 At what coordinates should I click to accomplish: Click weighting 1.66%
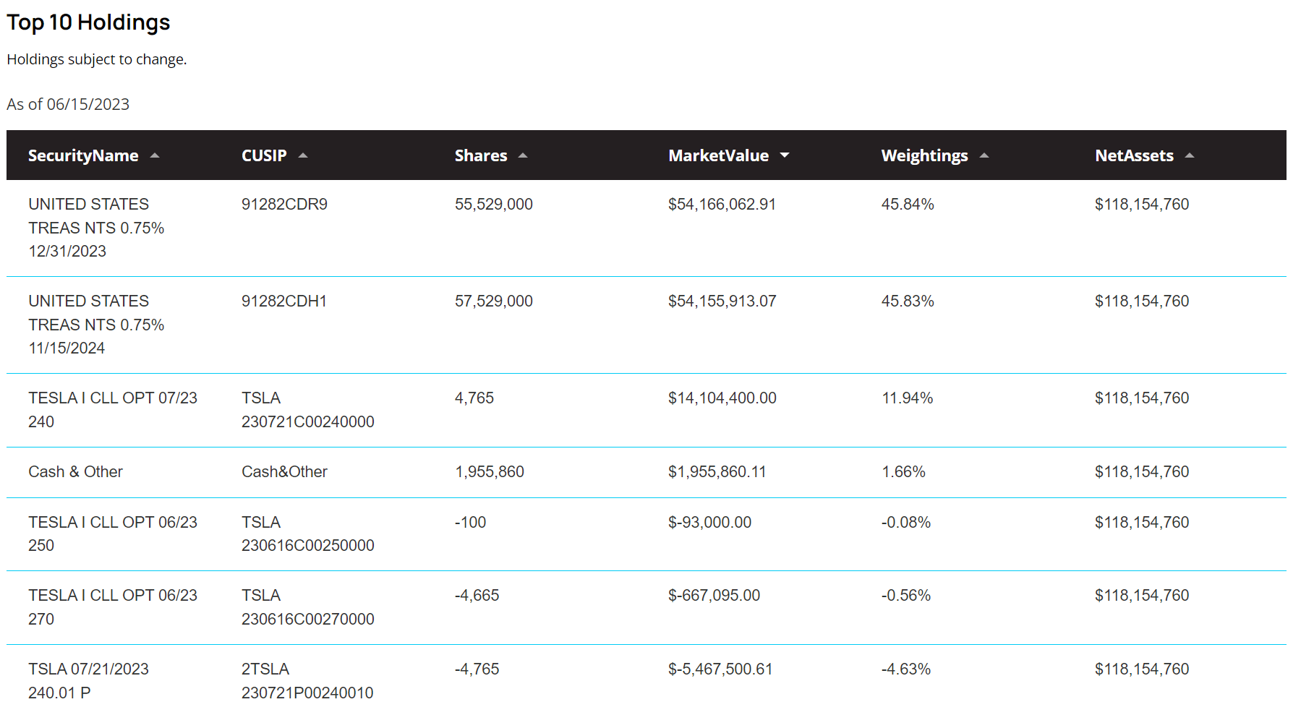[x=903, y=472]
